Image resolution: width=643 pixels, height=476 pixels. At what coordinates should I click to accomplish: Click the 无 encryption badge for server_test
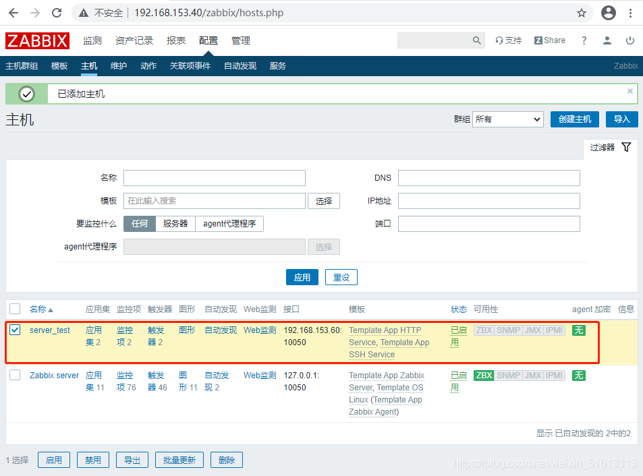pyautogui.click(x=579, y=330)
